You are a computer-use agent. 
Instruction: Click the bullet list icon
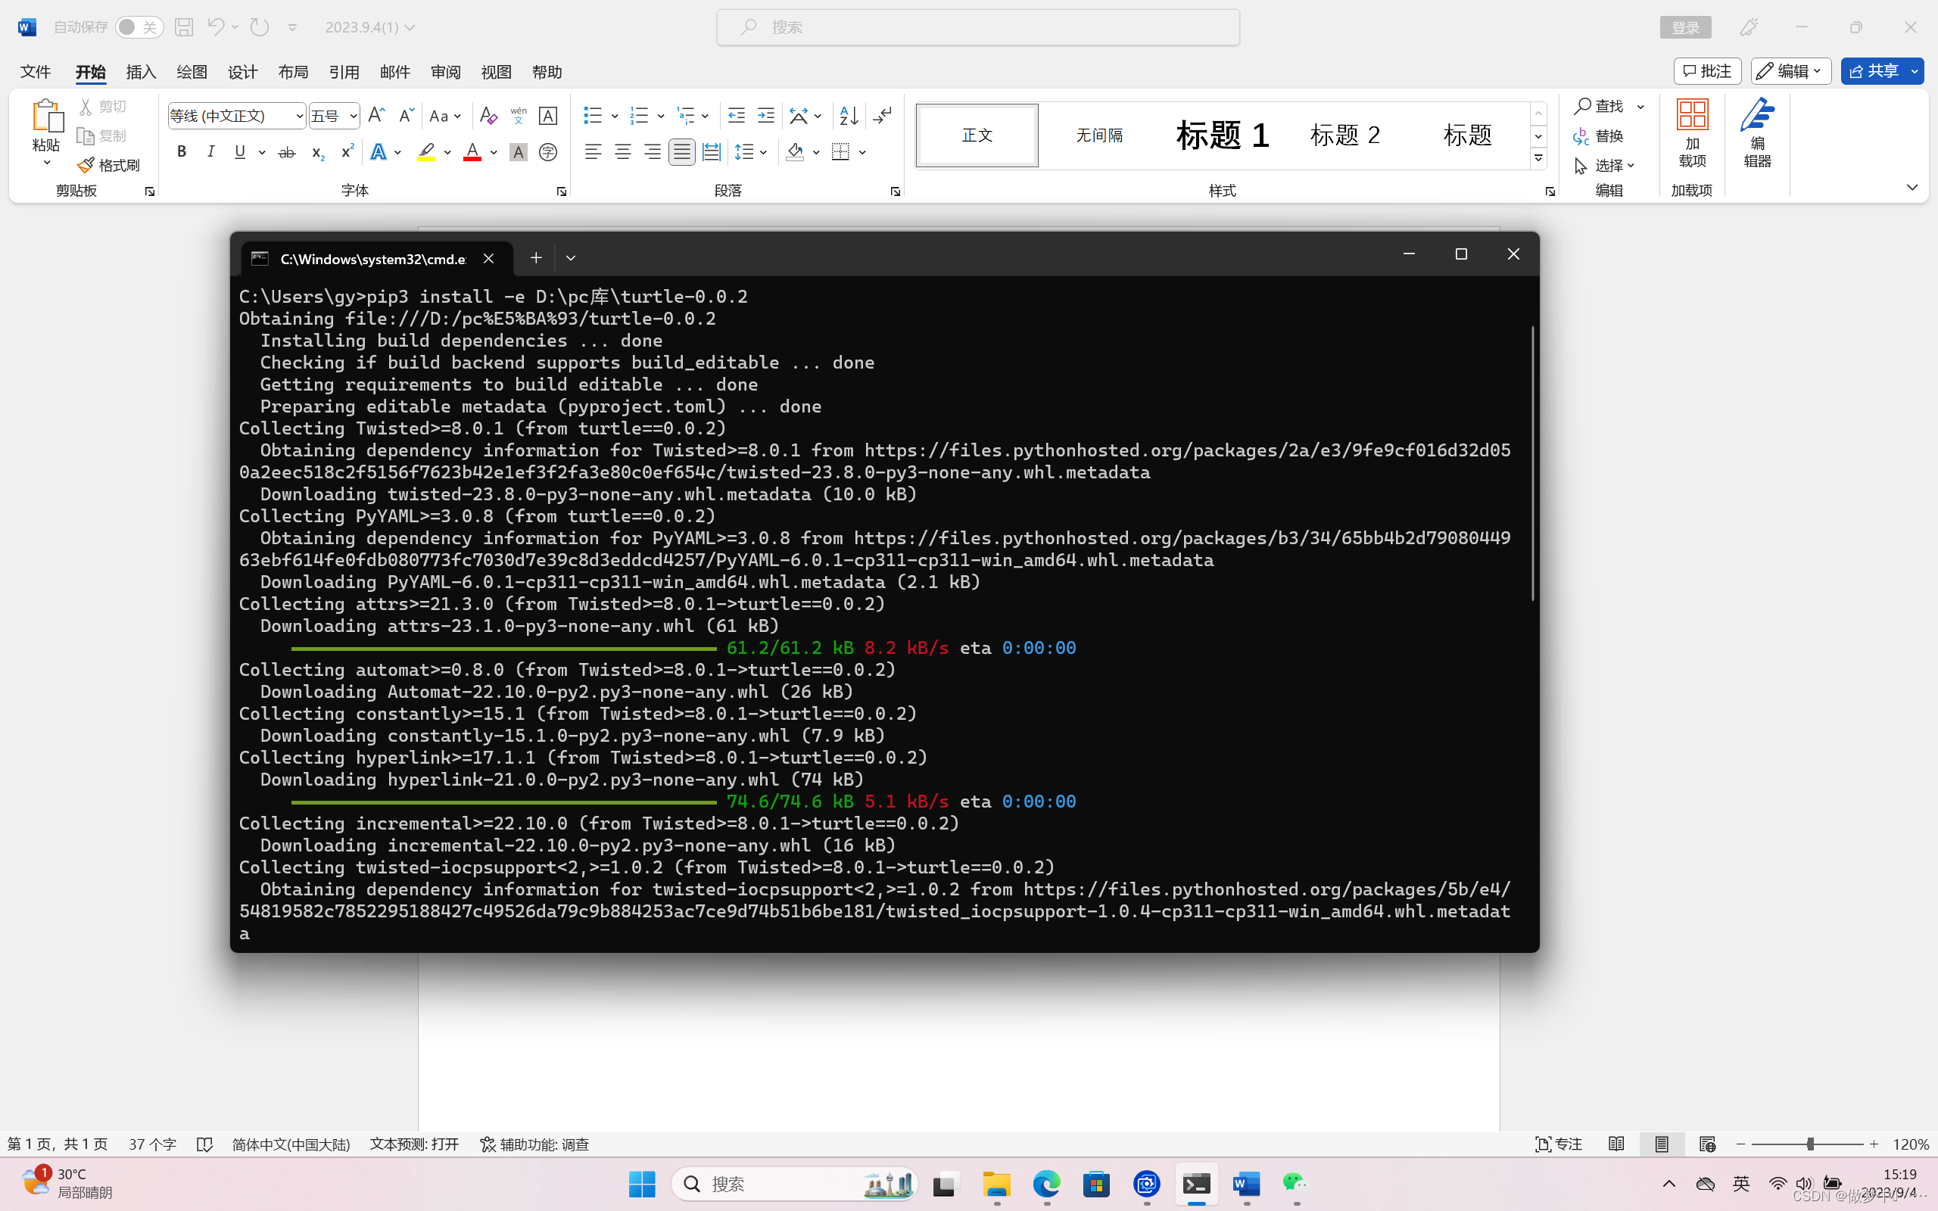pyautogui.click(x=593, y=116)
